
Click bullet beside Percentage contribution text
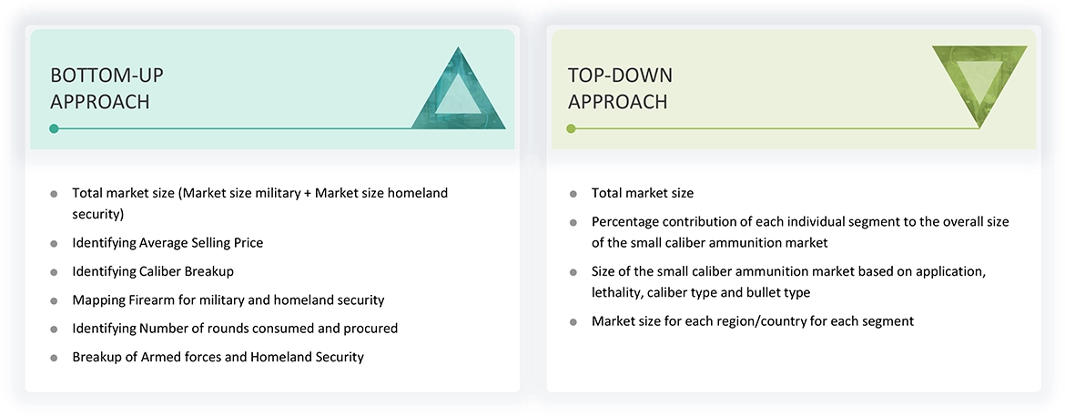pos(573,223)
